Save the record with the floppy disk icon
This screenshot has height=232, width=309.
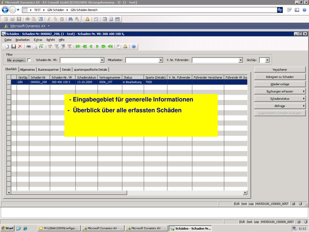(x=13, y=47)
